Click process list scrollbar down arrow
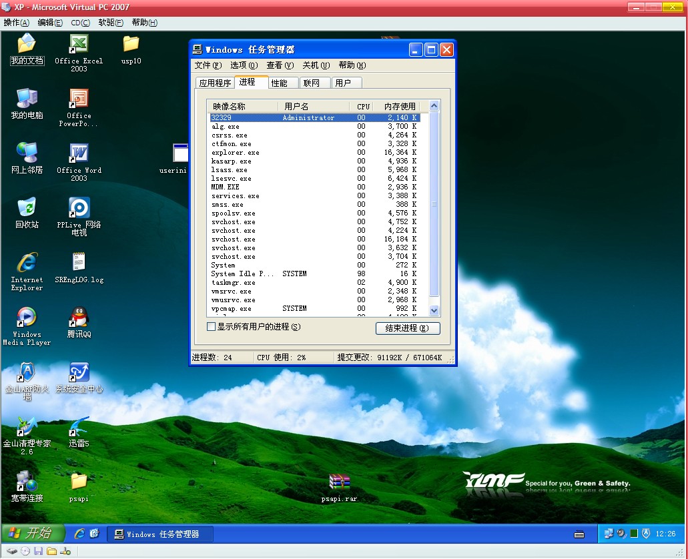Screen dimensions: 688x559 434,310
